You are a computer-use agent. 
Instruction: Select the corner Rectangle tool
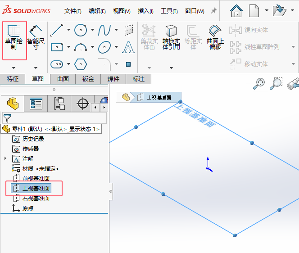pos(57,47)
